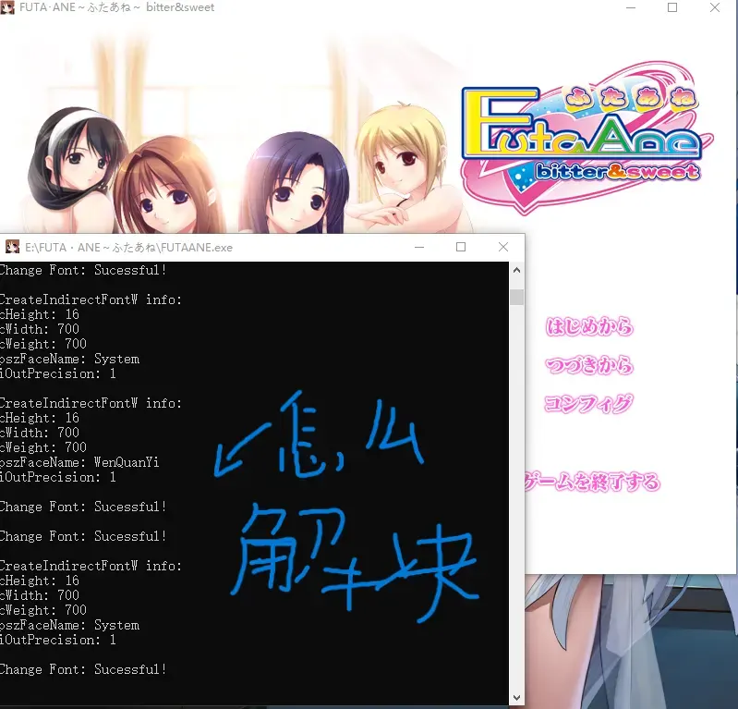The image size is (738, 709).
Task: Maximize the FUTA·ANE game window
Action: (672, 7)
